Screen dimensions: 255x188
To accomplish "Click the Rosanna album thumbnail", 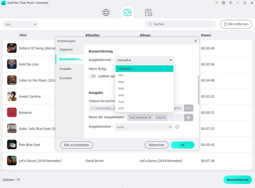I will pos(12,112).
